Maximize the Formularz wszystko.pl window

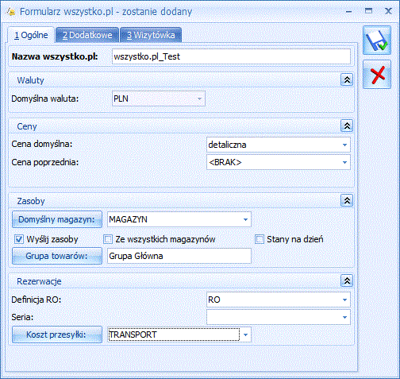pos(368,11)
